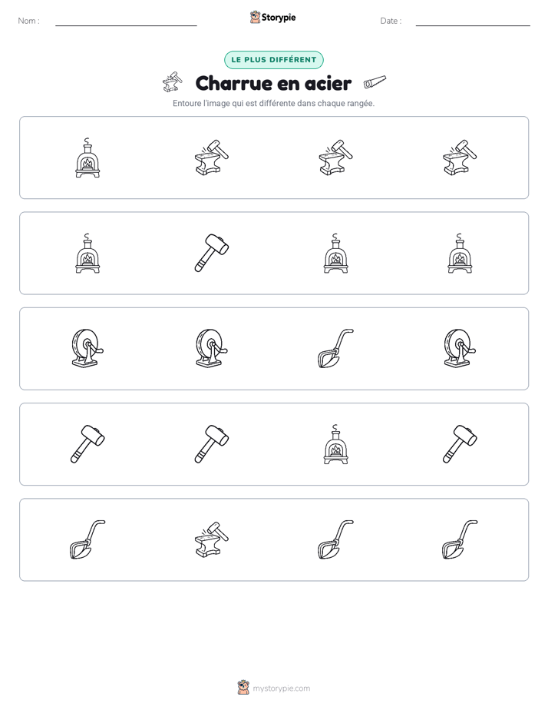Click the plow icon in the third row
Screen dimensions: 548x710
pos(335,348)
